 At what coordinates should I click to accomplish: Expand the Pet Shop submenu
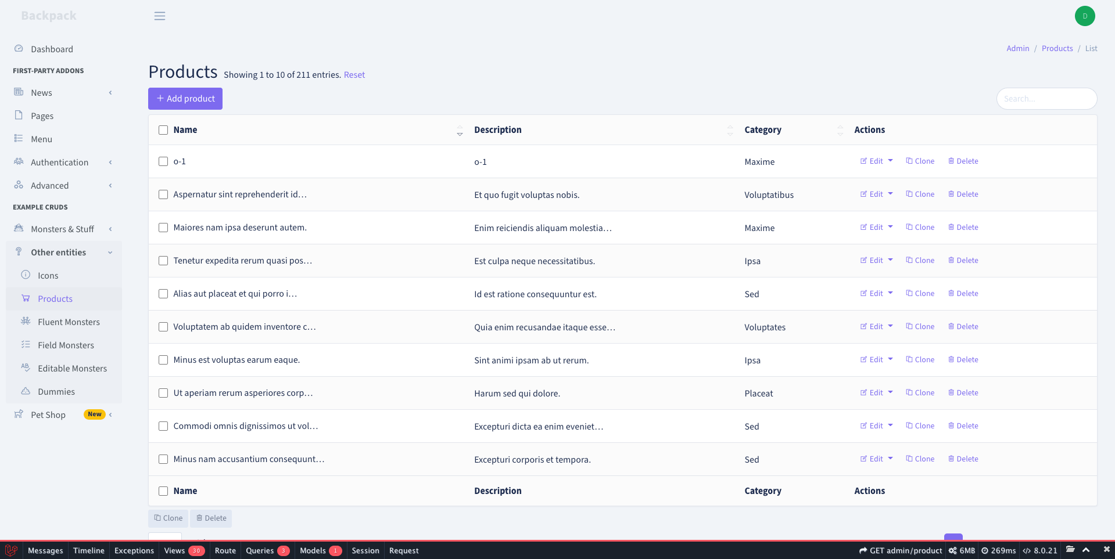(x=64, y=415)
